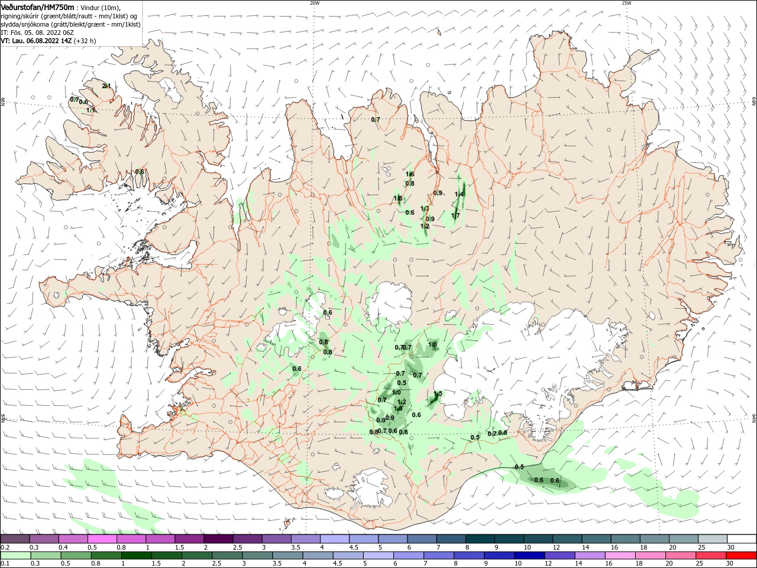The height and width of the screenshot is (568, 757).
Task: Click the 15W longitude label
Action: point(626,3)
